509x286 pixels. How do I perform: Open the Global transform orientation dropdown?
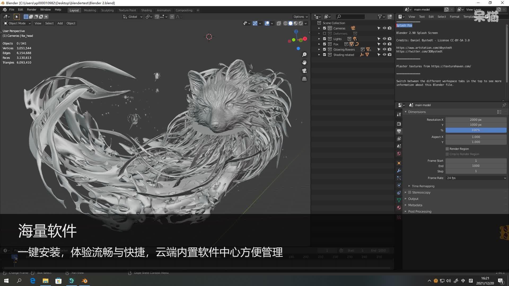tap(133, 17)
